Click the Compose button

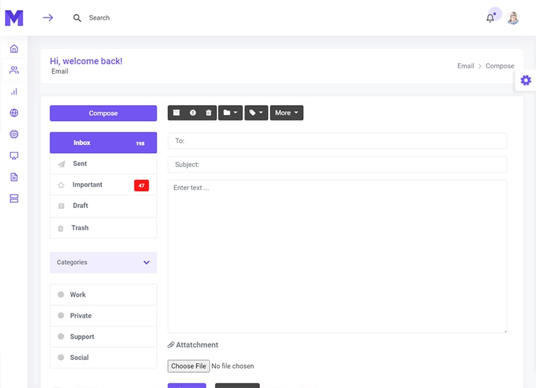coord(103,113)
